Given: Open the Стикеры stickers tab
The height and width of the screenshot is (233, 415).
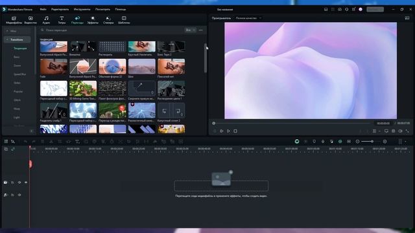Looking at the screenshot, I should 108,20.
